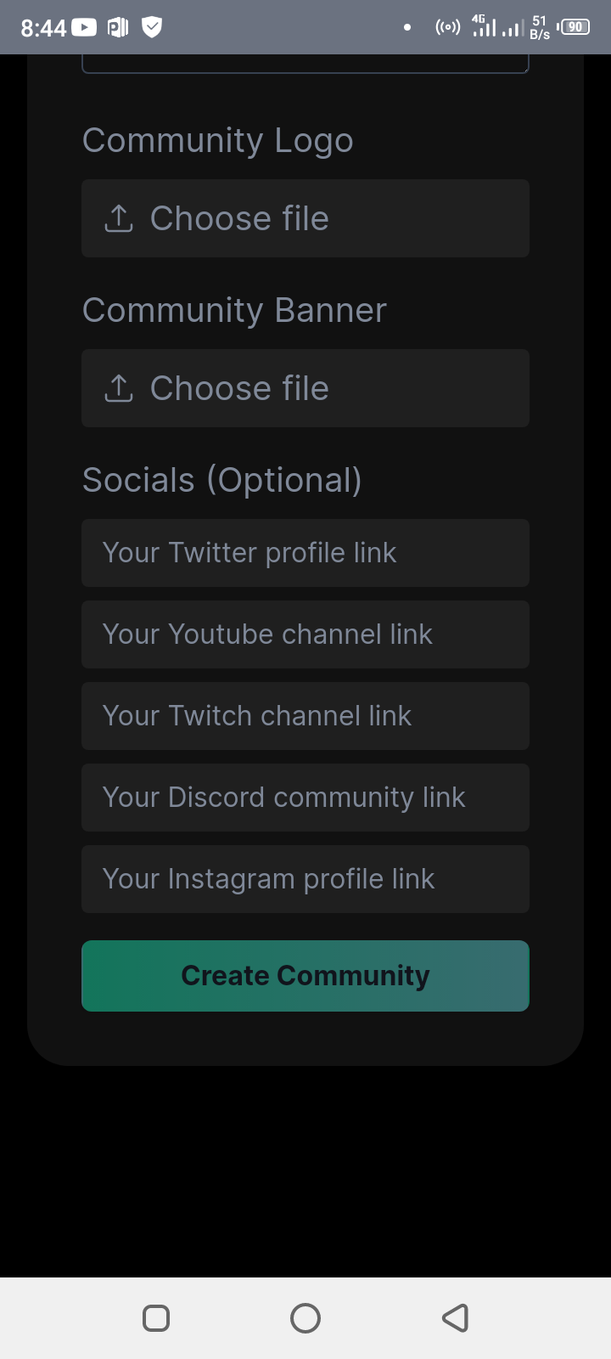Tap battery indicator in status bar
The width and height of the screenshot is (611, 1359).
point(575,27)
